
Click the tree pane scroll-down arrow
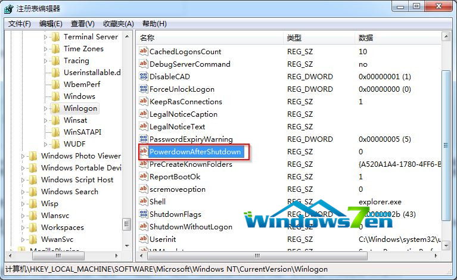click(x=127, y=245)
